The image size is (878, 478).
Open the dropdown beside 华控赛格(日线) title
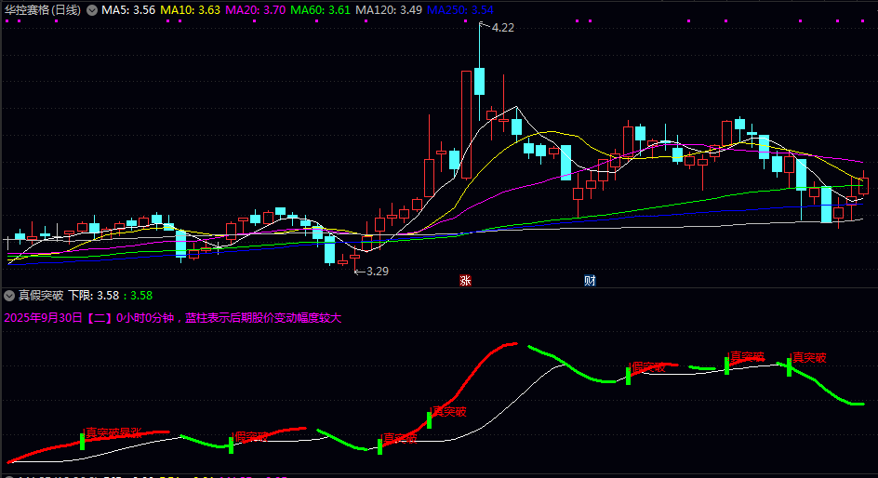click(92, 10)
